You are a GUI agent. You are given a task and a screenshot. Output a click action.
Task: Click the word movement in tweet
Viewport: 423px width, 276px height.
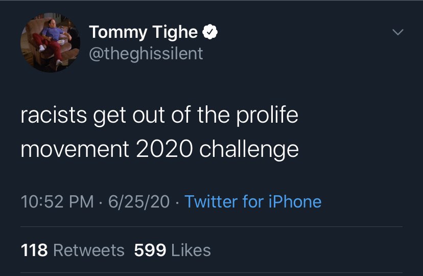(x=75, y=150)
